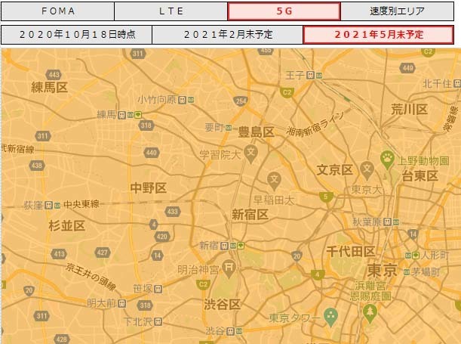Click the 荒川区 ward label

click(409, 110)
